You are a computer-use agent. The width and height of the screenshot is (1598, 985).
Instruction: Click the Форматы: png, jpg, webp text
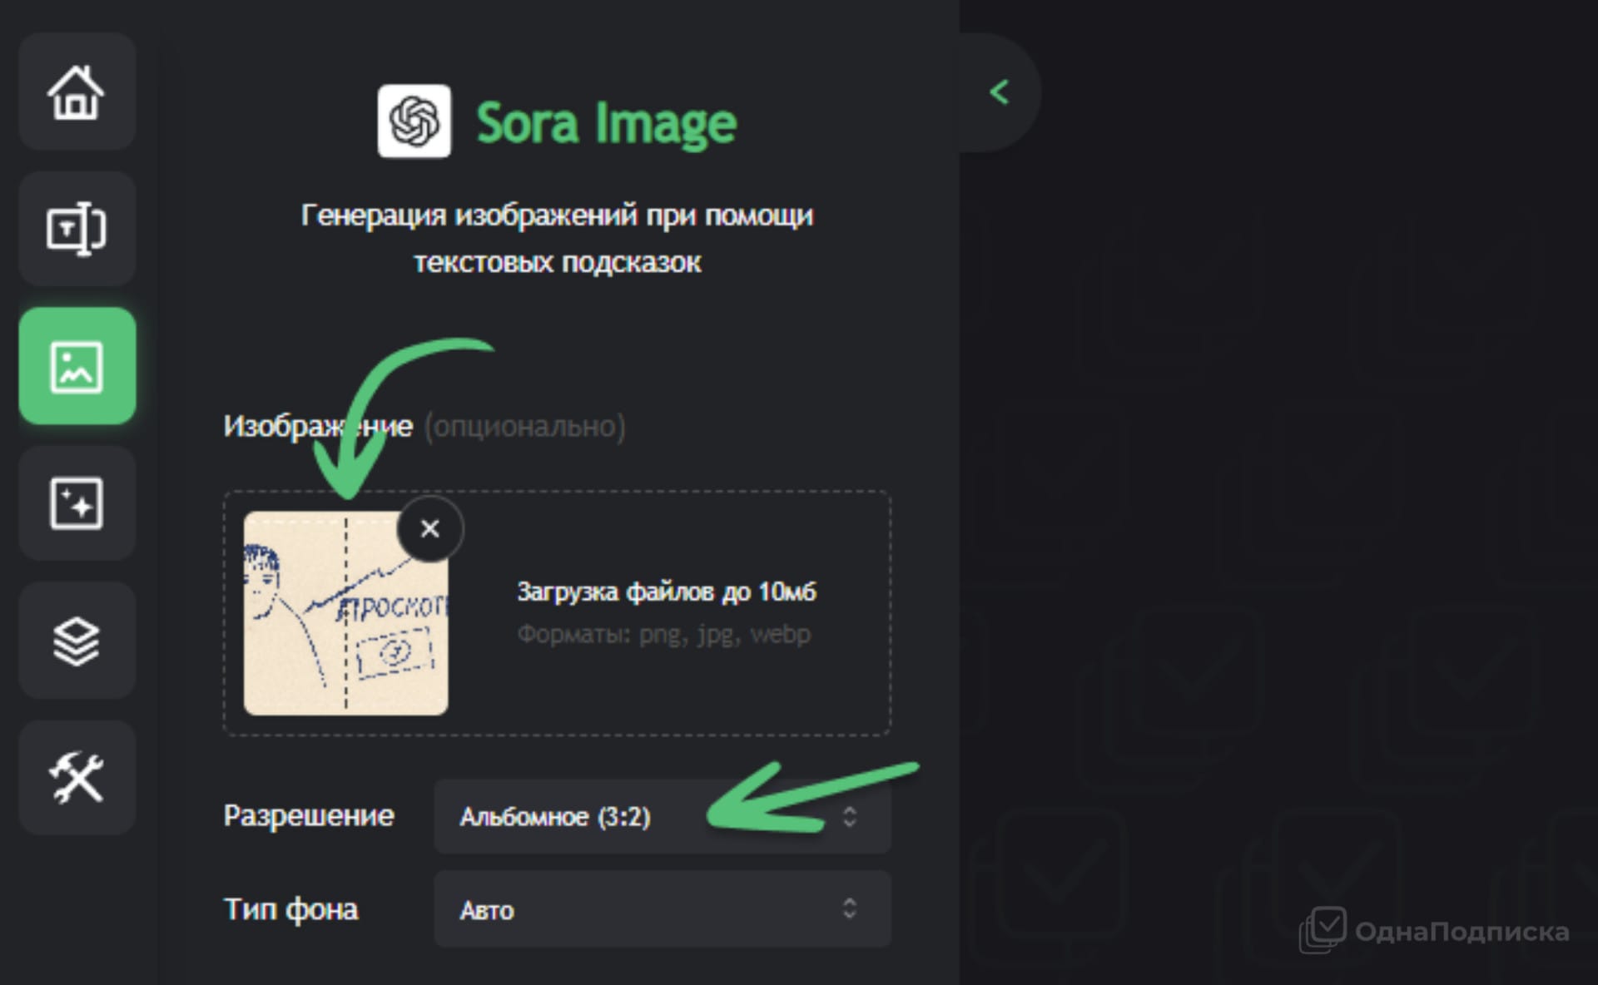(663, 634)
